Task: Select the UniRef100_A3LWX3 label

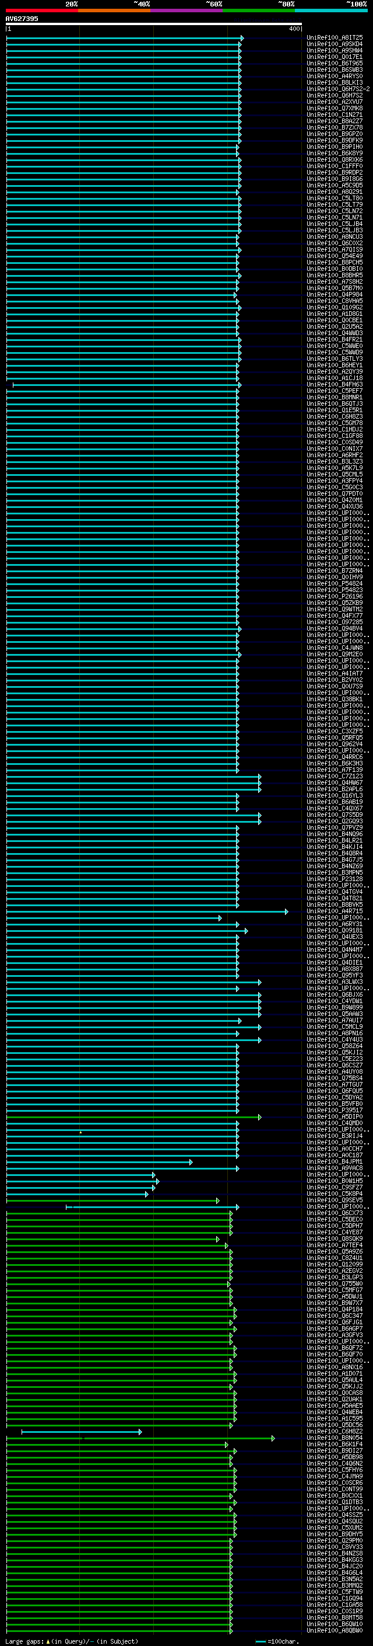Action: click(x=334, y=982)
